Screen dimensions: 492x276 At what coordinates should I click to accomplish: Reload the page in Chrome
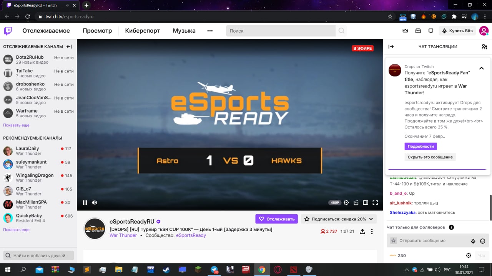28,16
